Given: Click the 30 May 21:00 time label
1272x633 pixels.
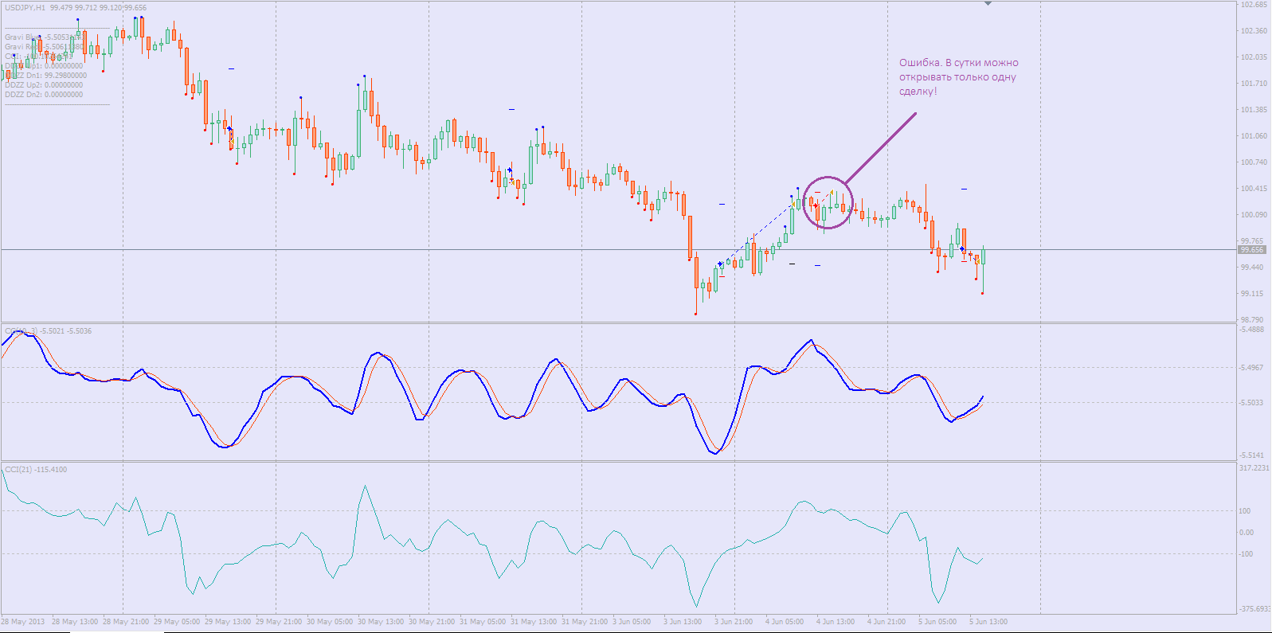Looking at the screenshot, I should point(432,622).
